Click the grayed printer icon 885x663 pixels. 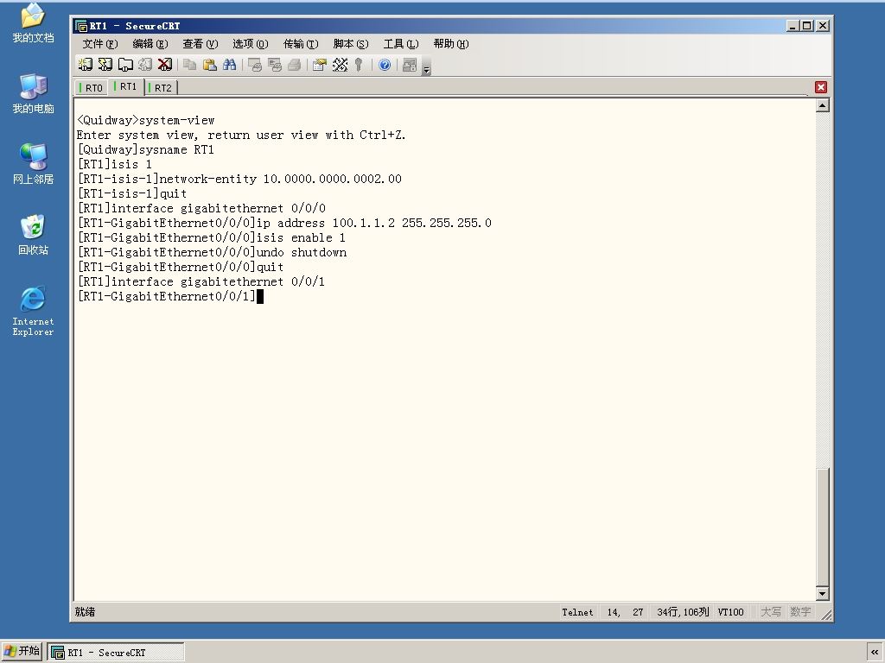[x=295, y=65]
